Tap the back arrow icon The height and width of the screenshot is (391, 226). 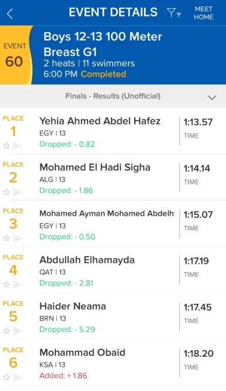[10, 13]
